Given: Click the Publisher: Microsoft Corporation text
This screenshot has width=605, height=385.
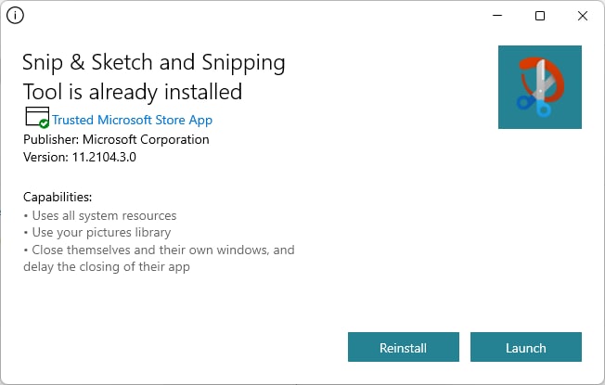Looking at the screenshot, I should coord(116,139).
